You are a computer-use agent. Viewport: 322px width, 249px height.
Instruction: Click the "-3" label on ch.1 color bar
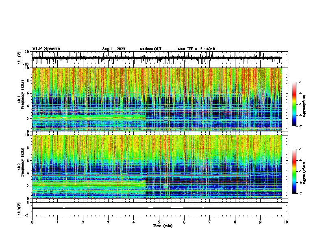tap(300, 82)
